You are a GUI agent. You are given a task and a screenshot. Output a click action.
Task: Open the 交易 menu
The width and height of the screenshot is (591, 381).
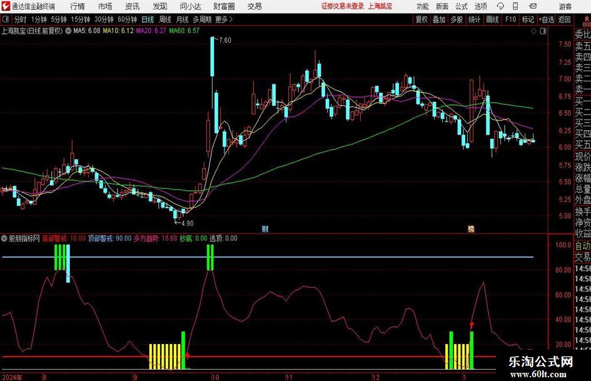(x=255, y=6)
